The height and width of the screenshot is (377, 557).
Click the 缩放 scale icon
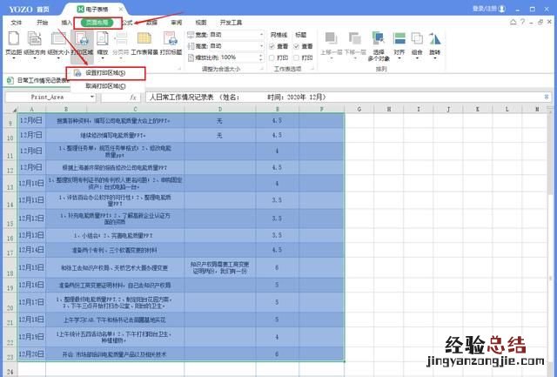coord(102,40)
